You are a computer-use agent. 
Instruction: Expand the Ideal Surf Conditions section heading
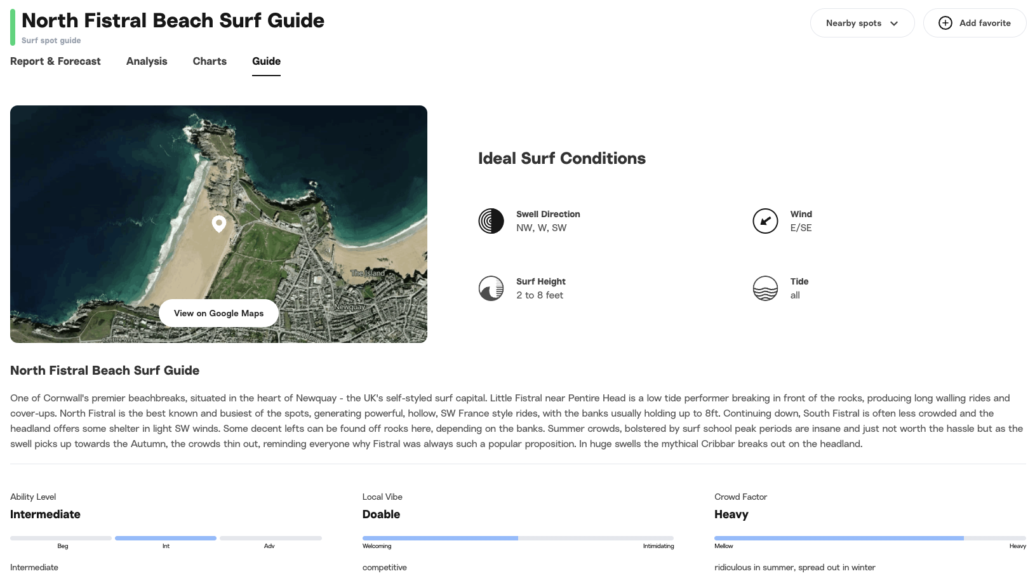(562, 158)
